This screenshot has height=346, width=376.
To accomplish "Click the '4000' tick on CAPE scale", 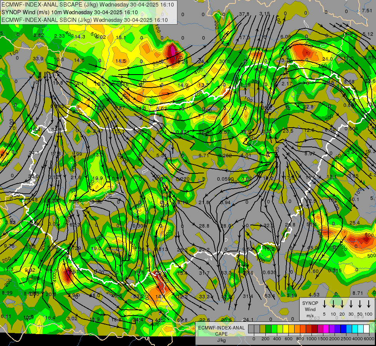I will pyautogui.click(x=358, y=339).
